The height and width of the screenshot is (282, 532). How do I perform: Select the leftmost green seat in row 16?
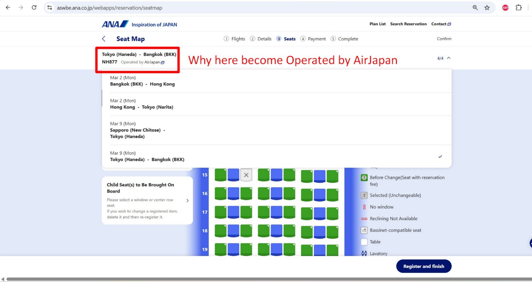pos(221,194)
